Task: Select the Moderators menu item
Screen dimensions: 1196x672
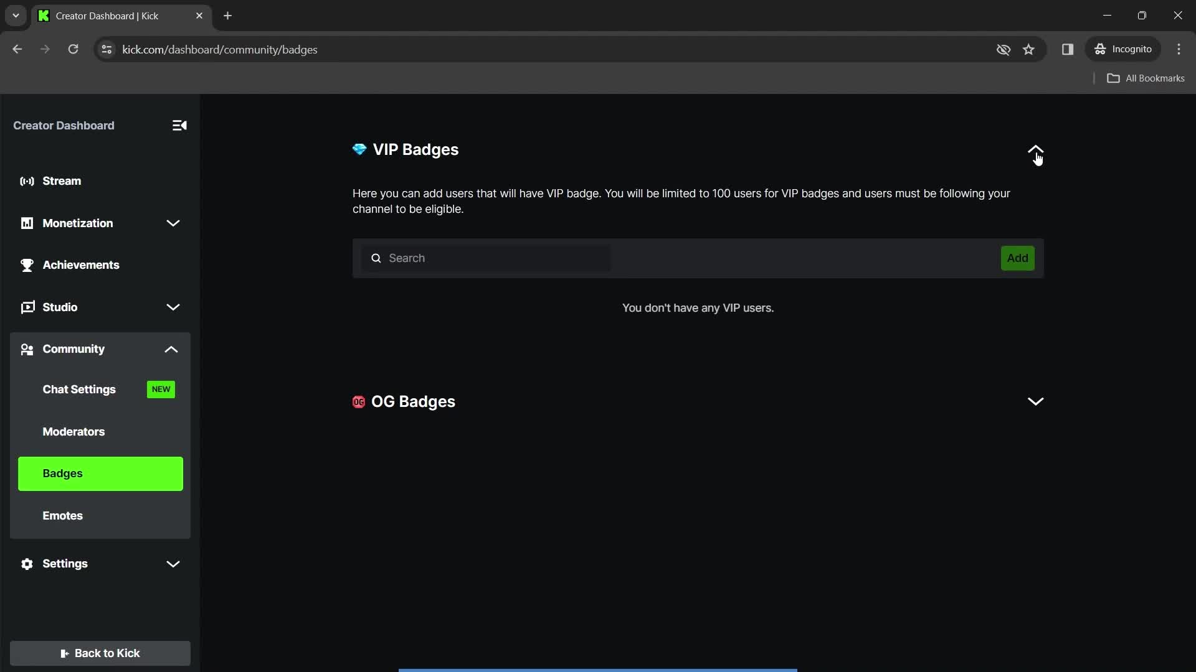Action: tap(73, 431)
